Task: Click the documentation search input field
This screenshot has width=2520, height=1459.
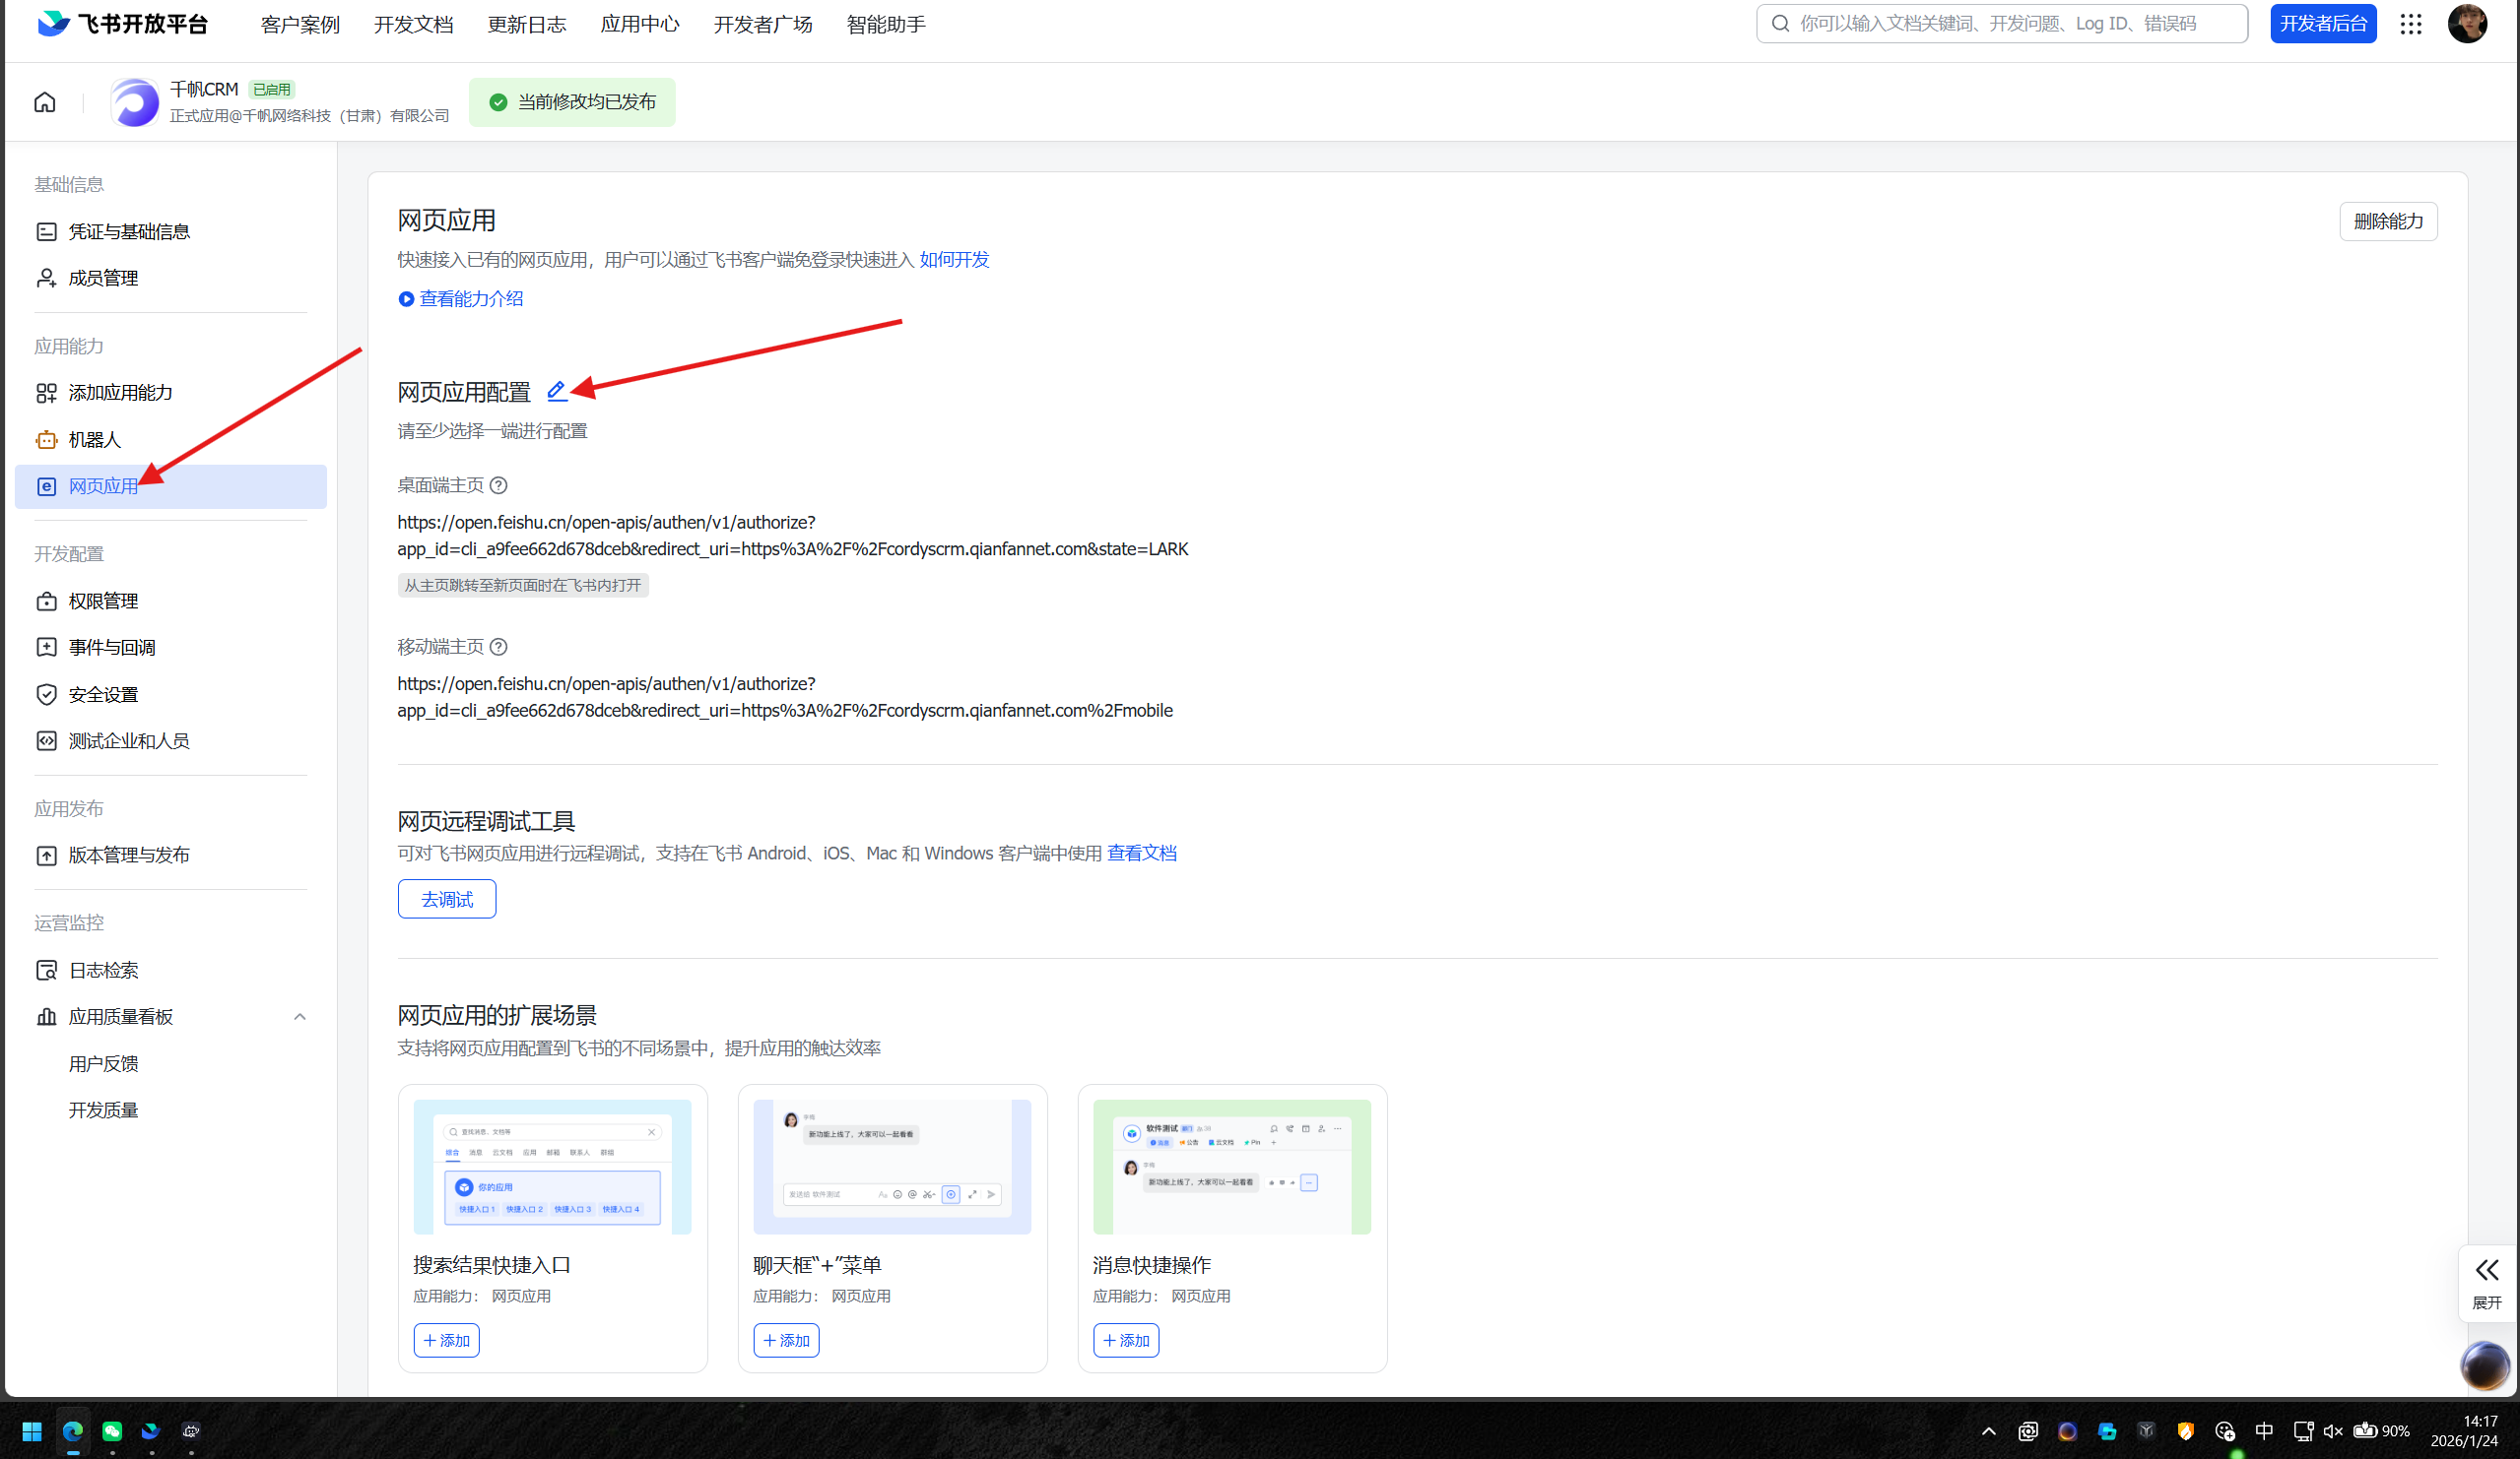Action: (2000, 24)
